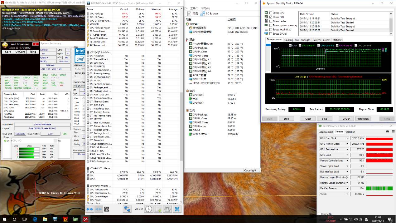Open HWiNFO remote sensor monitoring icon
The image size is (396, 223).
click(x=127, y=209)
